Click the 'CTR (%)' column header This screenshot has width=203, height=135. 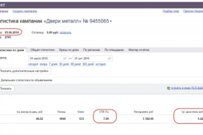(x=104, y=112)
